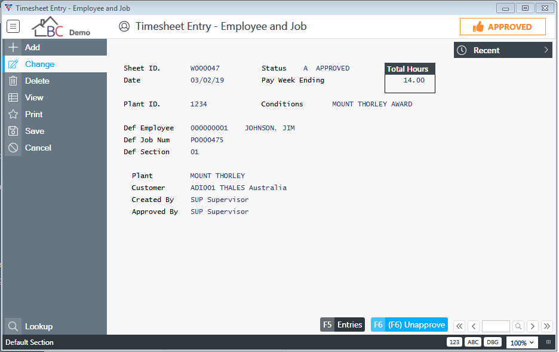Click the F6 Unapprove button
559x352 pixels.
[409, 325]
